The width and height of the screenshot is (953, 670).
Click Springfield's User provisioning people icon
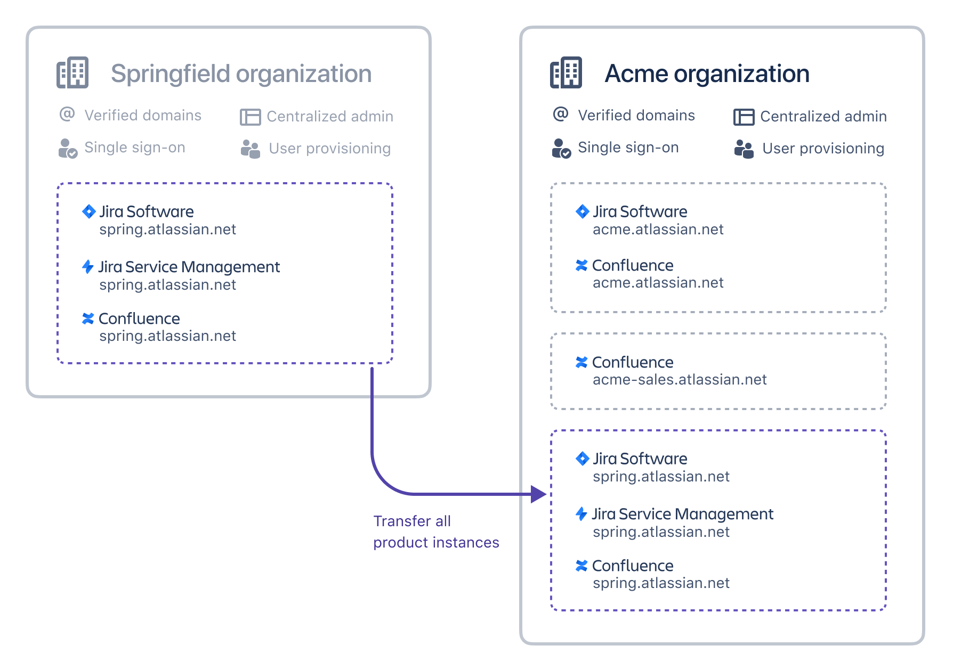251,149
